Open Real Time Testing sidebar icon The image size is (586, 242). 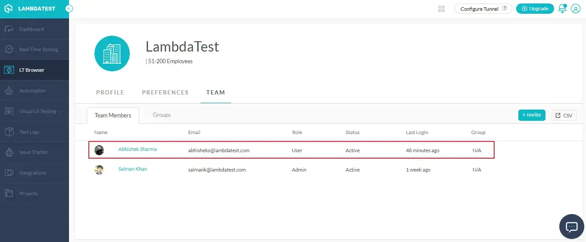click(x=9, y=49)
